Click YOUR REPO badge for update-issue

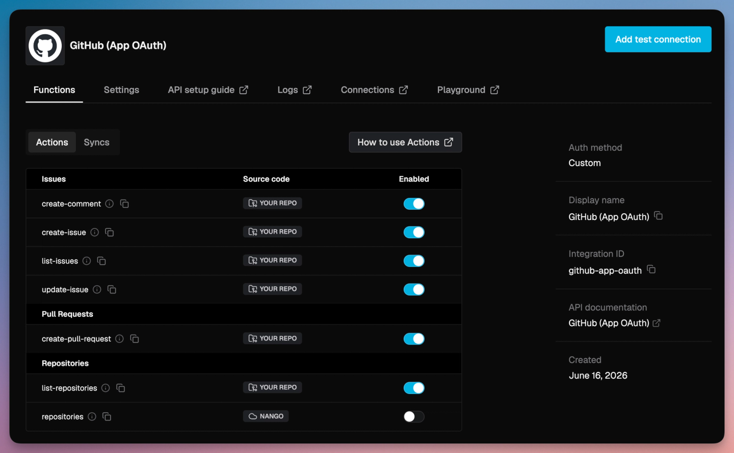pyautogui.click(x=273, y=289)
